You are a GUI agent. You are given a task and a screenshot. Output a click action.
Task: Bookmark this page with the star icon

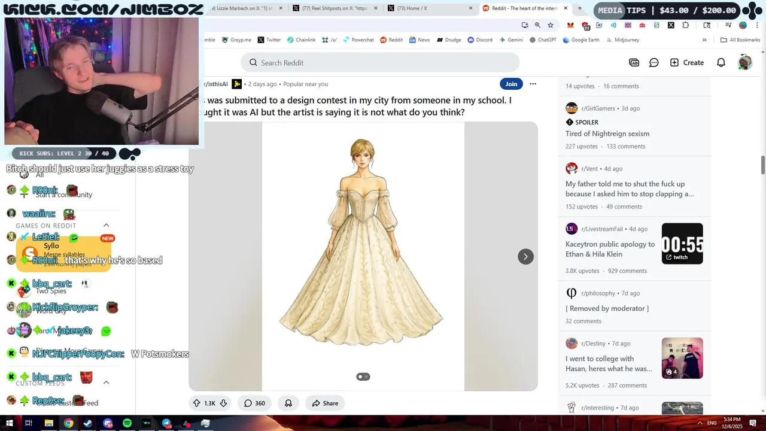pyautogui.click(x=551, y=25)
